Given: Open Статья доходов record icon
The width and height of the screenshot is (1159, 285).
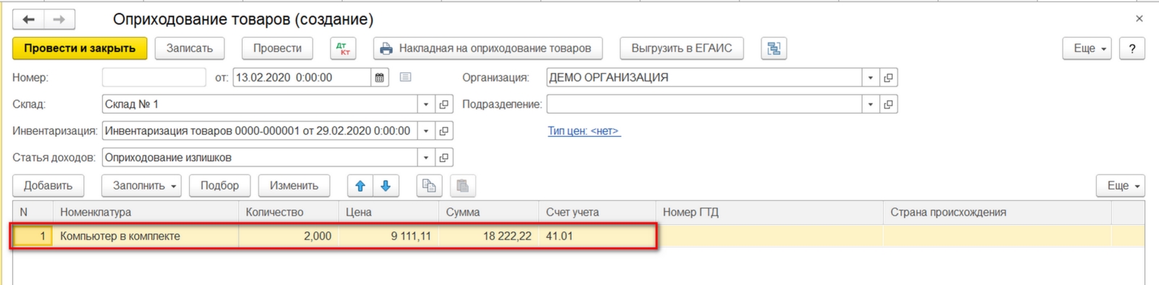Looking at the screenshot, I should pos(444,158).
